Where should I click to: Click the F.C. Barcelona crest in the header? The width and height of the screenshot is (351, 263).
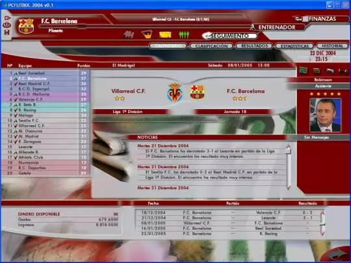tap(26, 26)
